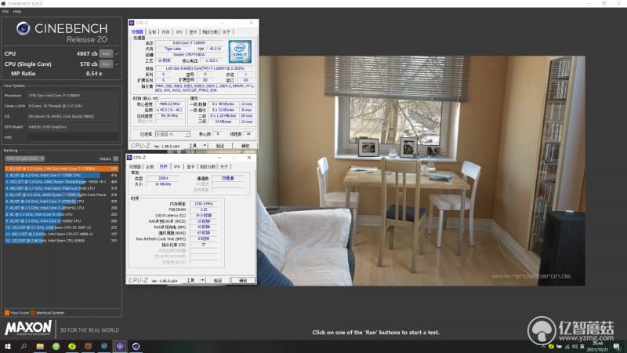Select ranking row 6 Core i7-6700HQ

62,202
